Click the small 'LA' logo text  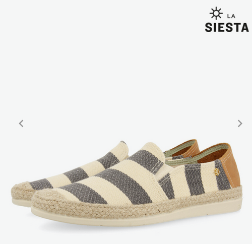point(231,16)
